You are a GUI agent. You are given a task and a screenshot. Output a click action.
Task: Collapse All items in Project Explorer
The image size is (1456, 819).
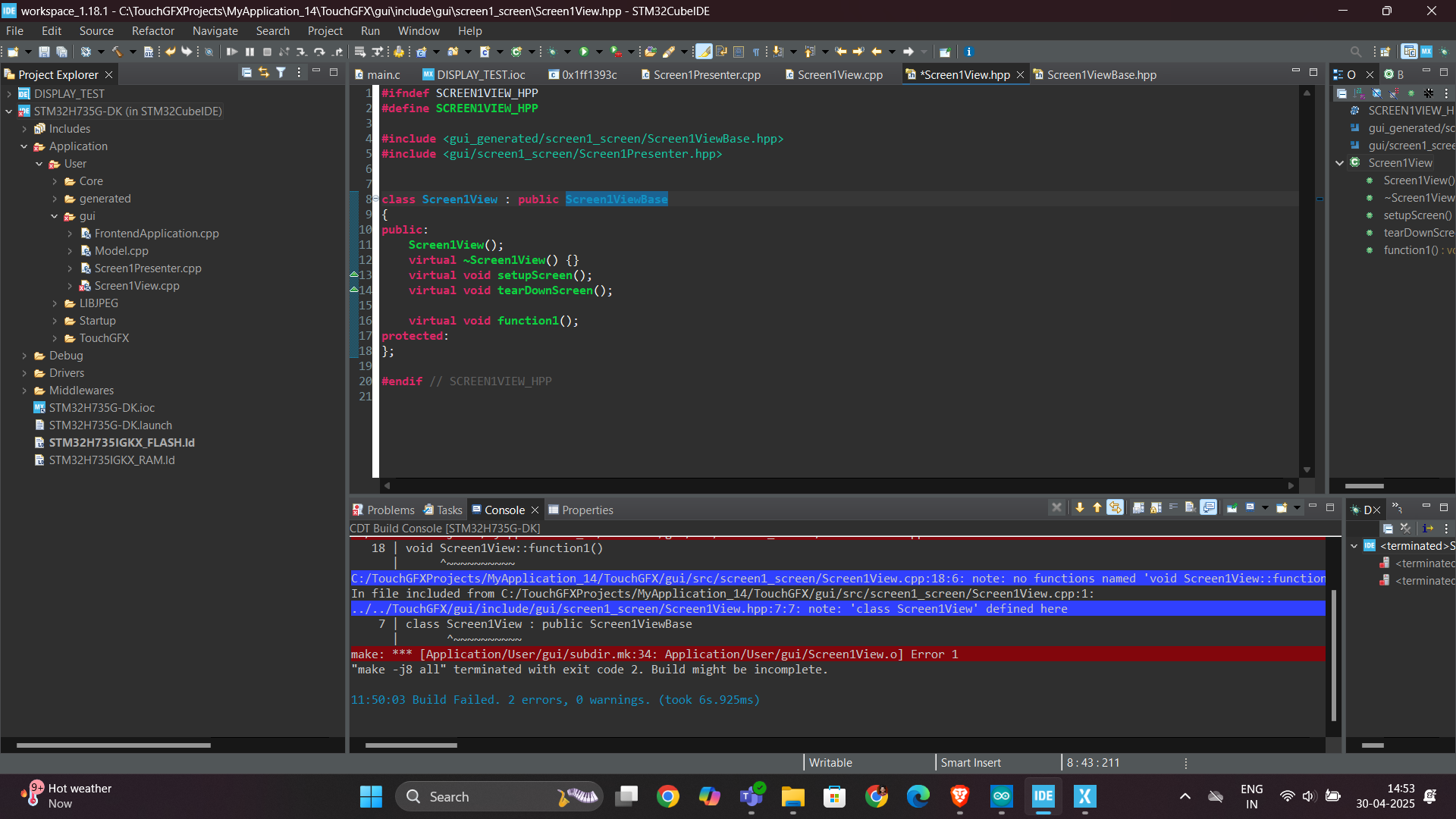(246, 72)
